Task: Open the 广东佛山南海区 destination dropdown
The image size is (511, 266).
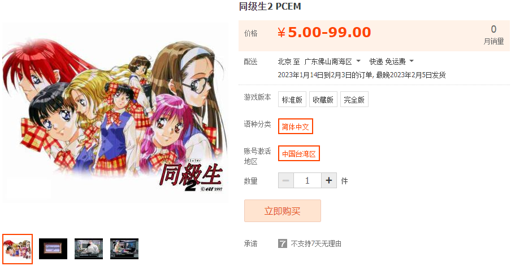Action: (x=332, y=61)
